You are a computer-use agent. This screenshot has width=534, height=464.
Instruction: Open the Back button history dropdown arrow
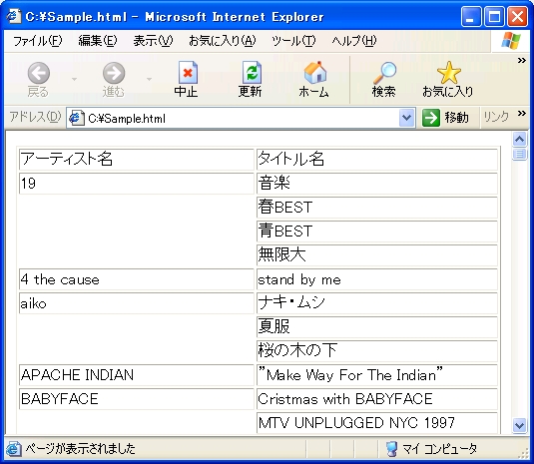point(74,79)
